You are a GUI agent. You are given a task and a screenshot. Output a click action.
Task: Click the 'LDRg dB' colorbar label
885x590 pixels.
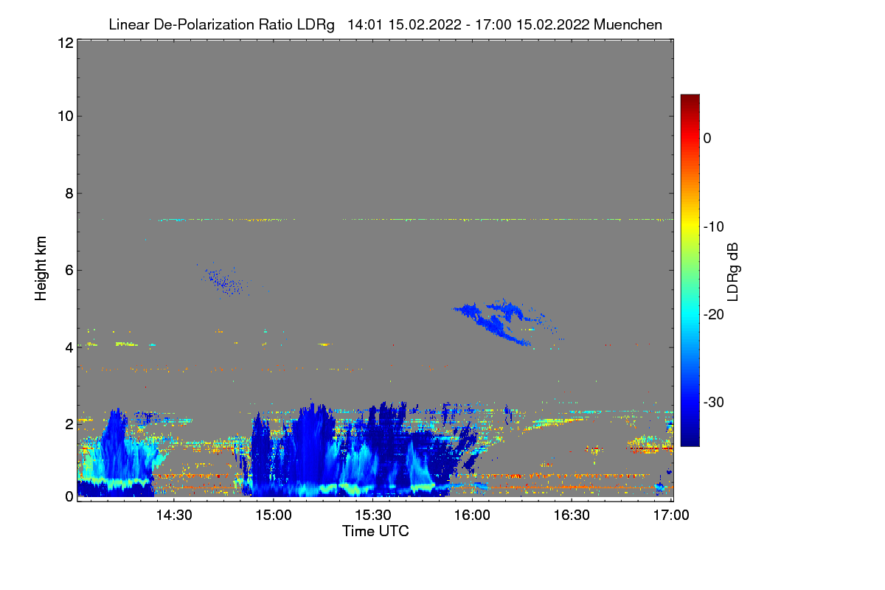pos(732,272)
